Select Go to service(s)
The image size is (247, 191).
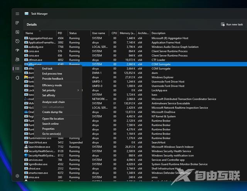click(51, 134)
